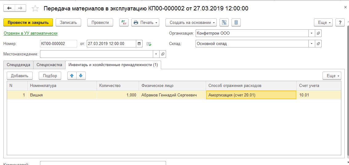This screenshot has width=349, height=165.
Task: Click the Добавить button
Action: click(x=20, y=76)
